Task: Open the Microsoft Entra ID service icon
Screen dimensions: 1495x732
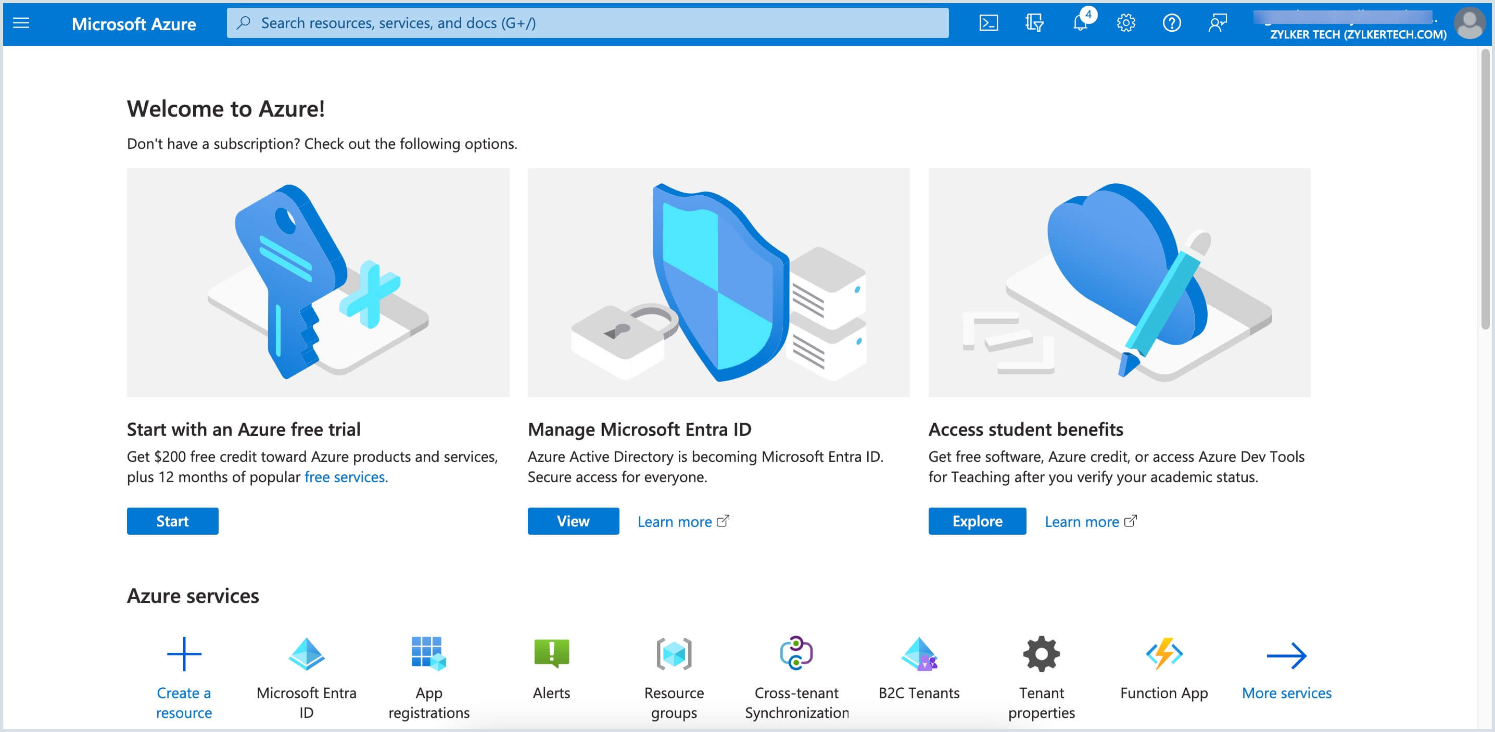Action: pyautogui.click(x=307, y=654)
